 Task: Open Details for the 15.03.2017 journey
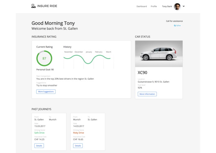[x=39, y=146]
